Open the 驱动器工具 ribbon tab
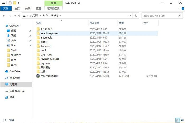Screen dimensions: 185x123 click(x=53, y=8)
